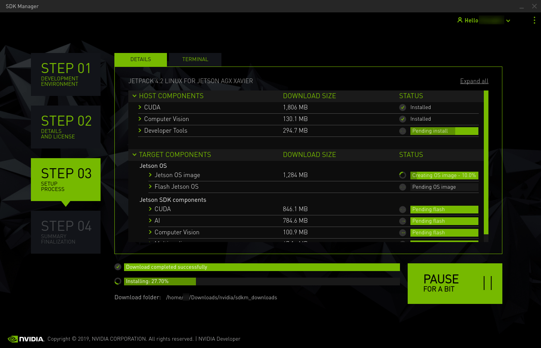541x348 pixels.
Task: Click the Installed checkmark icon next to CUDA
Action: (402, 107)
